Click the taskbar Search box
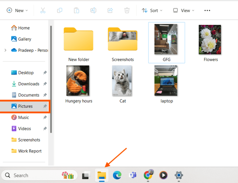Image resolution: width=238 pixels, height=183 pixels. (39, 175)
